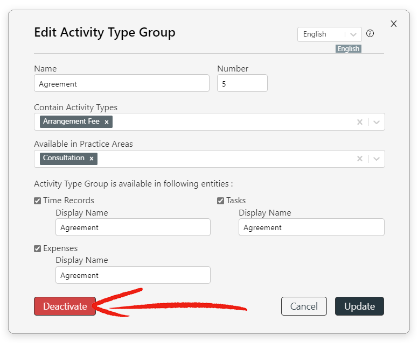Viewport: 418px width, 343px height.
Task: Edit Expenses Display Name field
Action: (x=133, y=275)
